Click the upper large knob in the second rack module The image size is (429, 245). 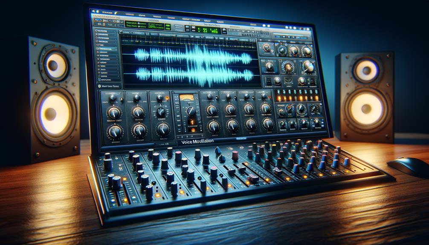coord(138,112)
